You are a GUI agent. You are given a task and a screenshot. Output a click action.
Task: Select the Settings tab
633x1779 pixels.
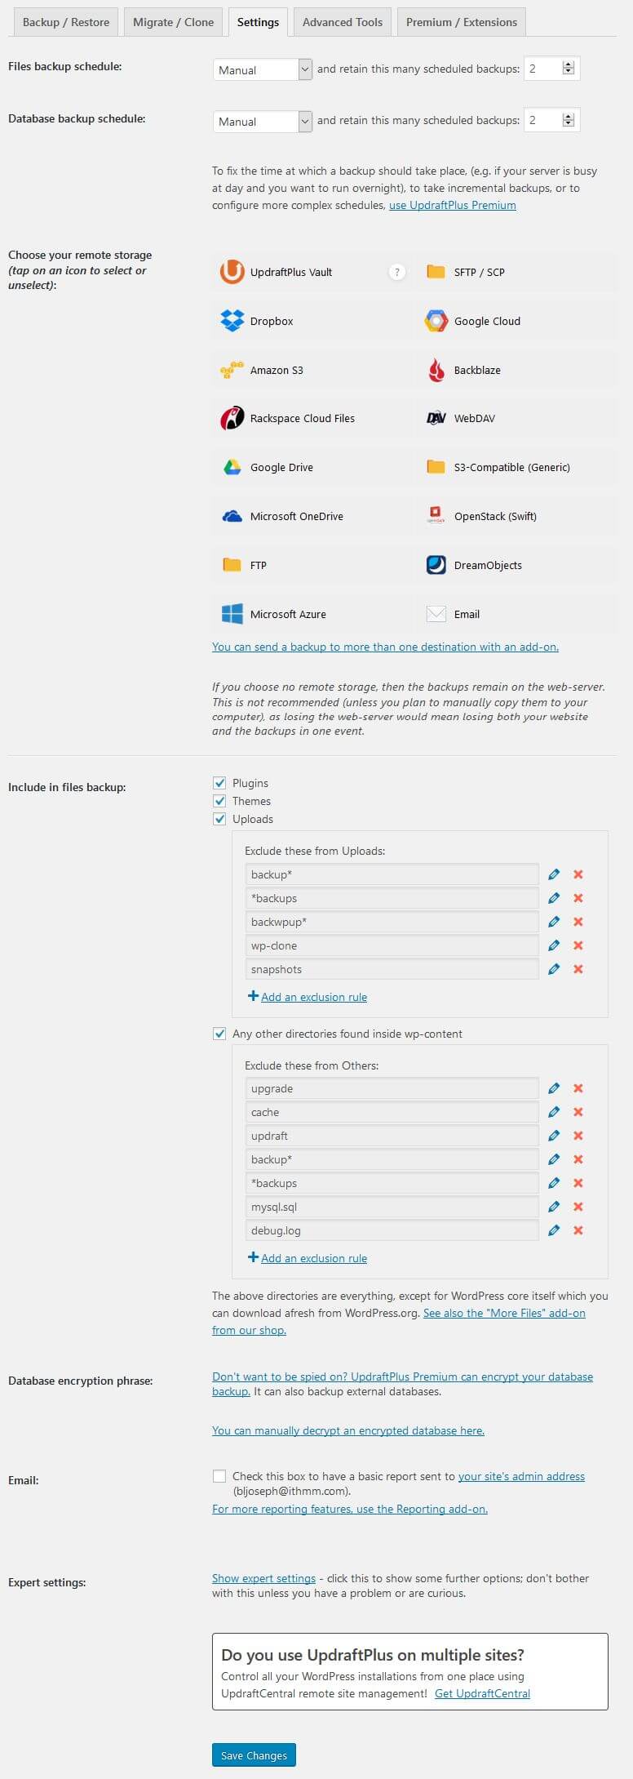point(258,22)
